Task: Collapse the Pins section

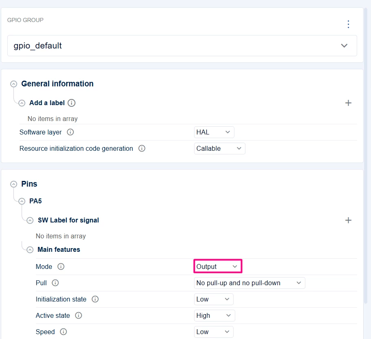Action: (x=14, y=184)
